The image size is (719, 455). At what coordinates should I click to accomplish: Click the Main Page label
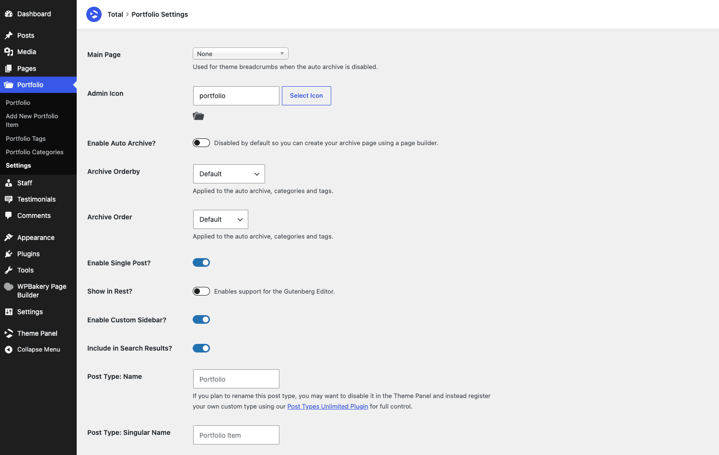pyautogui.click(x=104, y=55)
